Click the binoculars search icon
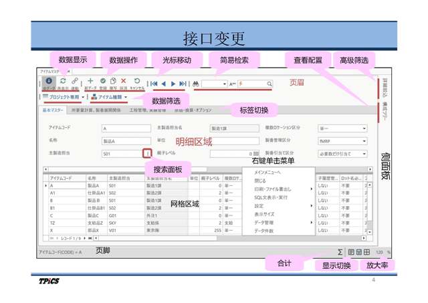Viewport: 428px width, 303px height. 196,84
